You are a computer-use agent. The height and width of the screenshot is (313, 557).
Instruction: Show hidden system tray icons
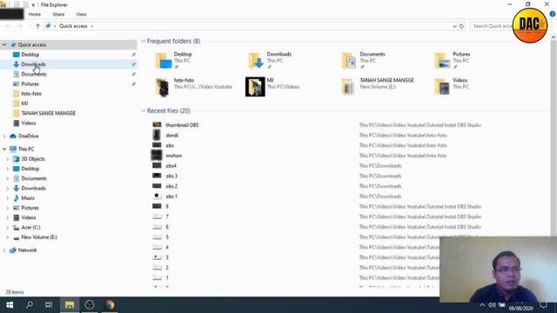click(482, 305)
